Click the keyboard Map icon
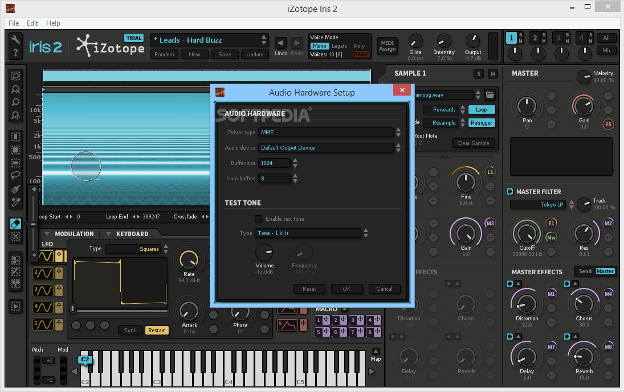Screen dimensions: 624x392 376,352
